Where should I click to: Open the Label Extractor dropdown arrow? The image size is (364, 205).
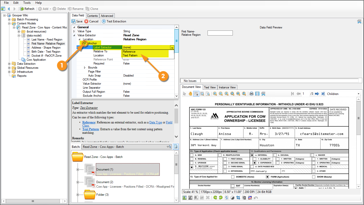click(172, 47)
